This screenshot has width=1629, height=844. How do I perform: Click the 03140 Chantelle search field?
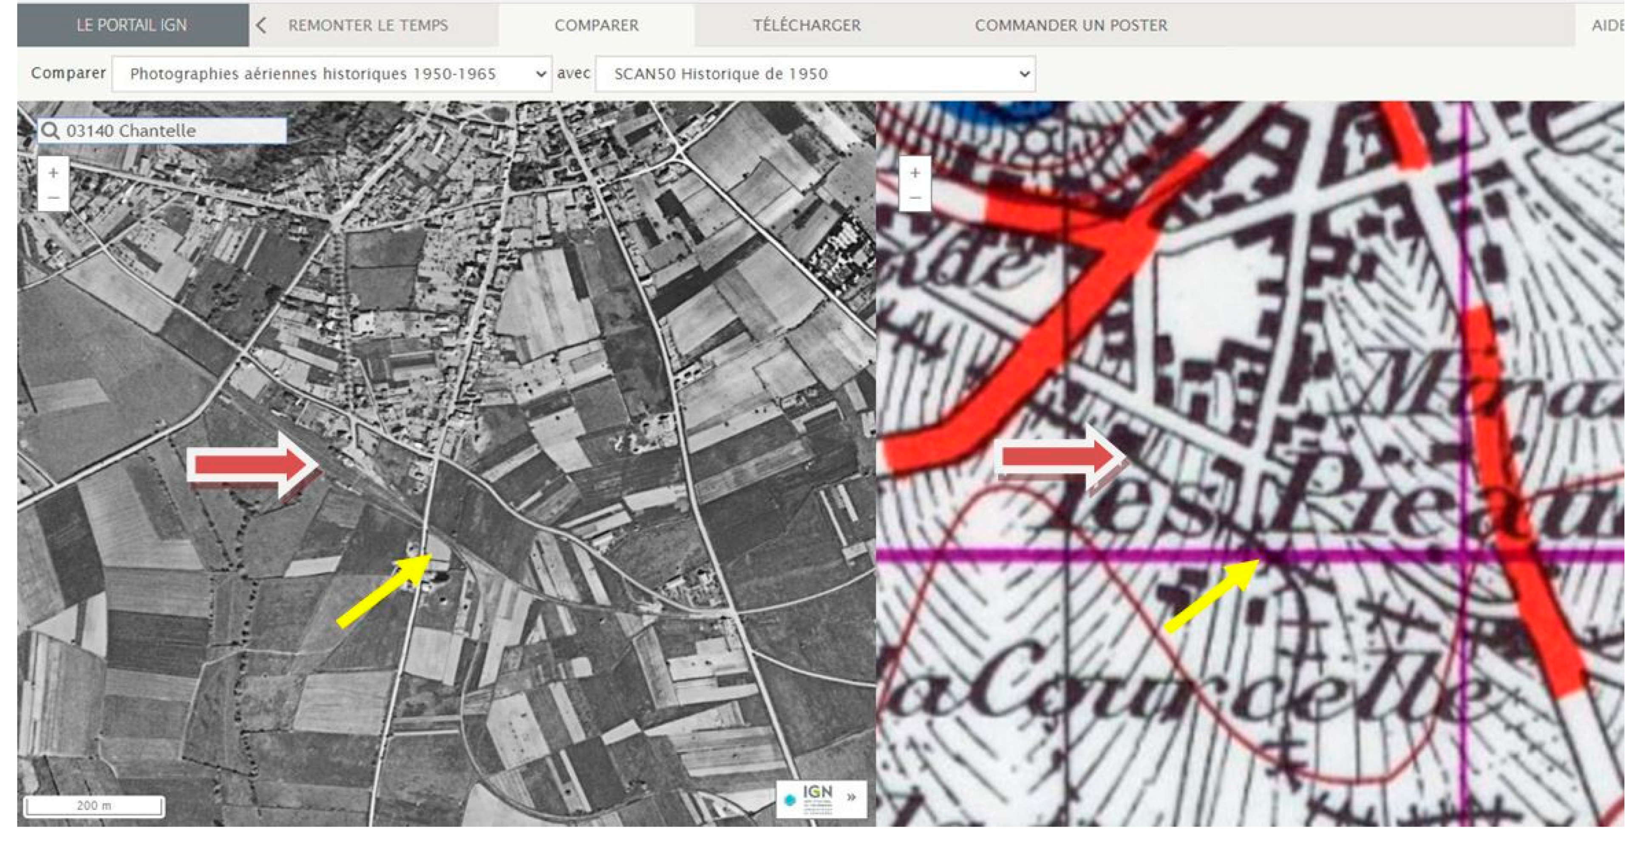171,131
